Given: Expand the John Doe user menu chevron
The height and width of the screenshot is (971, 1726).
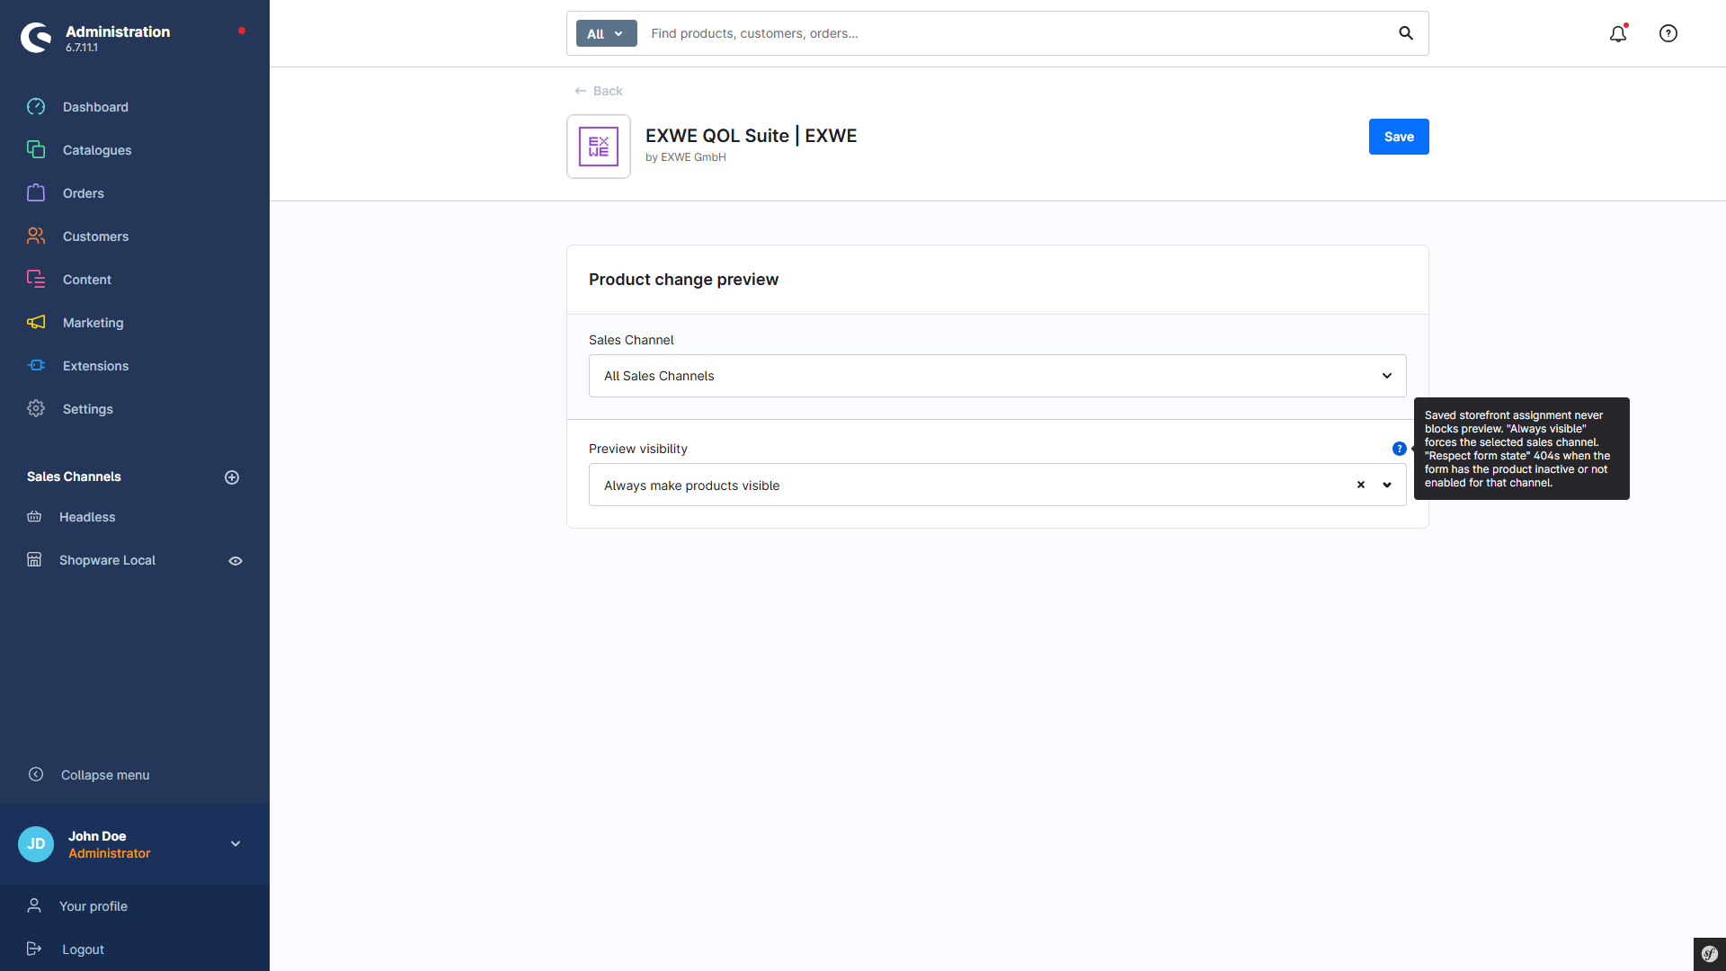Looking at the screenshot, I should pyautogui.click(x=236, y=844).
